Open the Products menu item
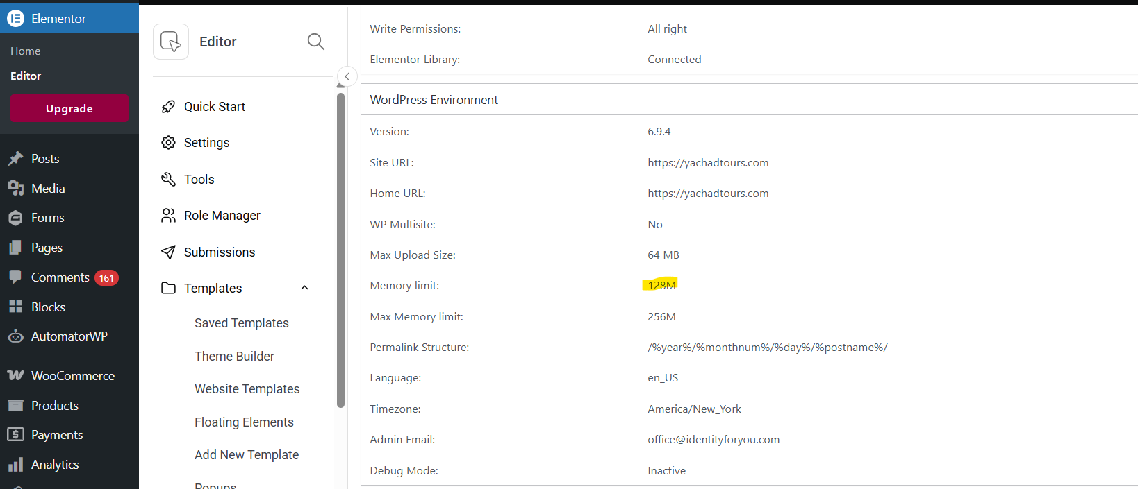The image size is (1138, 489). pyautogui.click(x=54, y=406)
